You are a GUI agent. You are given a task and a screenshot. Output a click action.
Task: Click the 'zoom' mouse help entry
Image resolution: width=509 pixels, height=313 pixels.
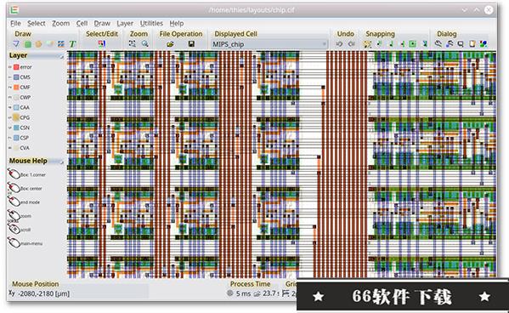coord(20,215)
